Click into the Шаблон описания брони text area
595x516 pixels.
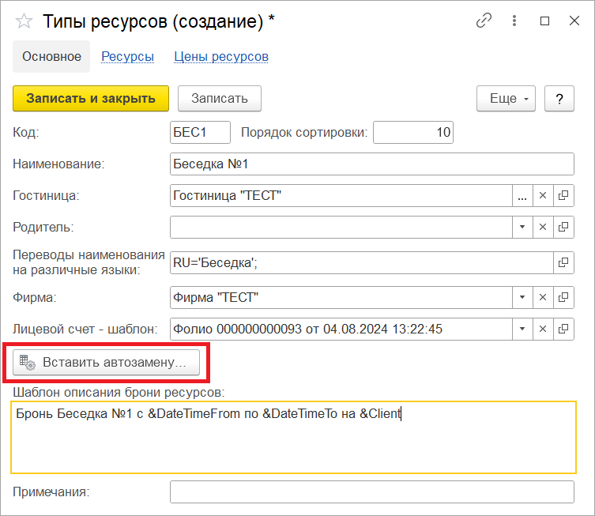294,438
